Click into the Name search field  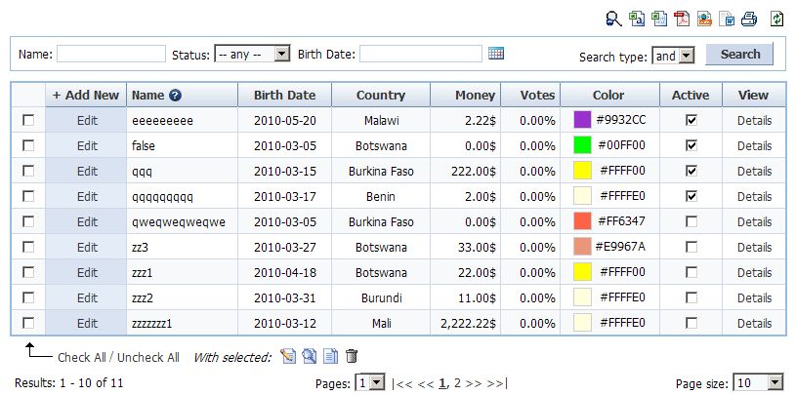110,54
